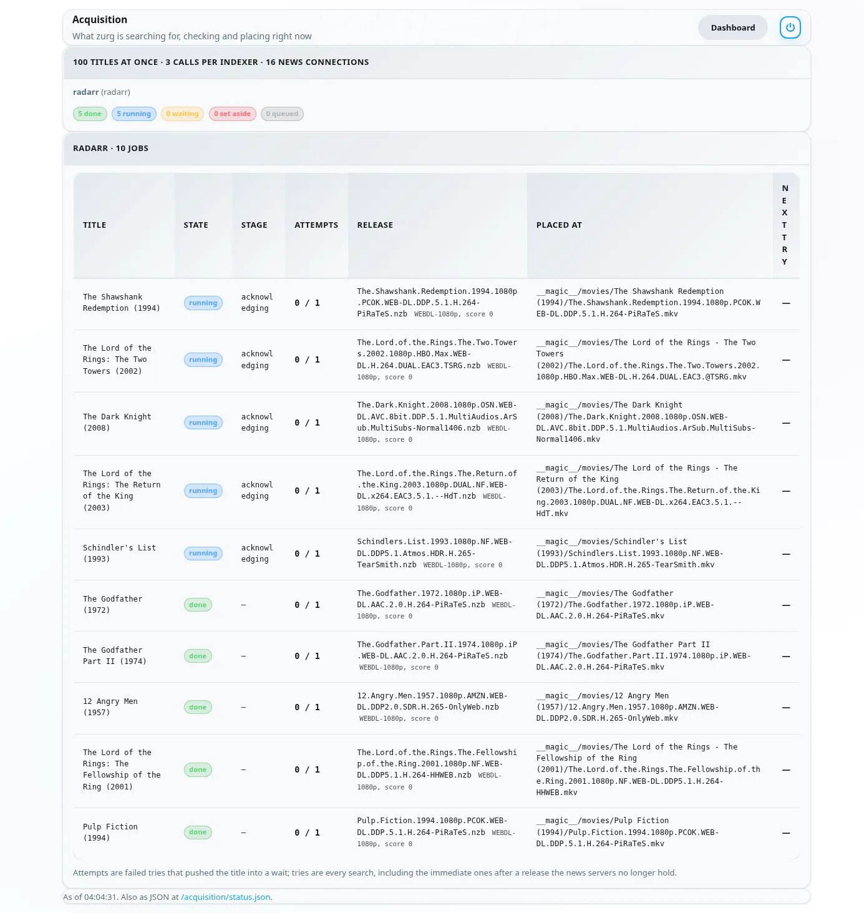The height and width of the screenshot is (913, 864).
Task: Click the running badge for The Dark Knight
Action: click(203, 423)
